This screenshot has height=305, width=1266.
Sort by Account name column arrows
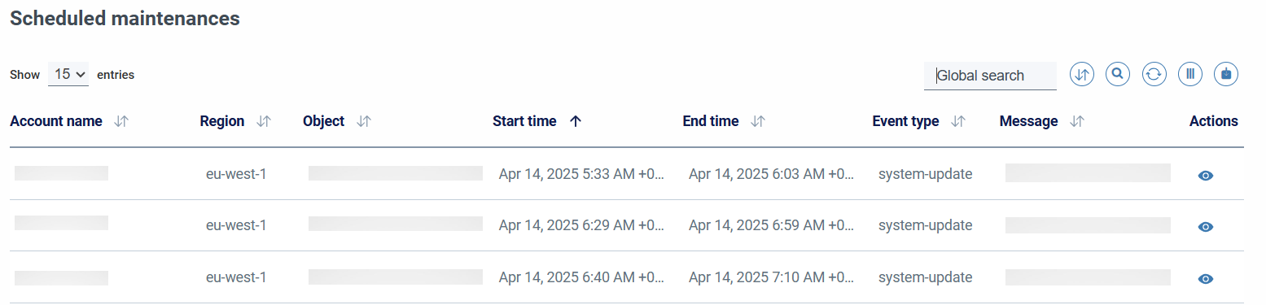[121, 121]
